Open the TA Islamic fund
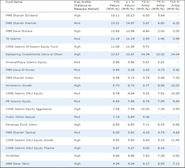 13,39
